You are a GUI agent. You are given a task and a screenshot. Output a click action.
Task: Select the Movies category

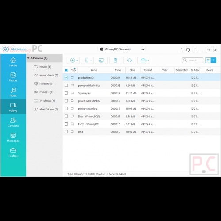coord(43,67)
